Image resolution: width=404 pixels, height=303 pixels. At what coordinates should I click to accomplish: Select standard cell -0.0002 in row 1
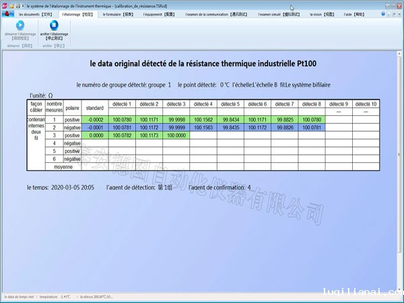point(95,120)
